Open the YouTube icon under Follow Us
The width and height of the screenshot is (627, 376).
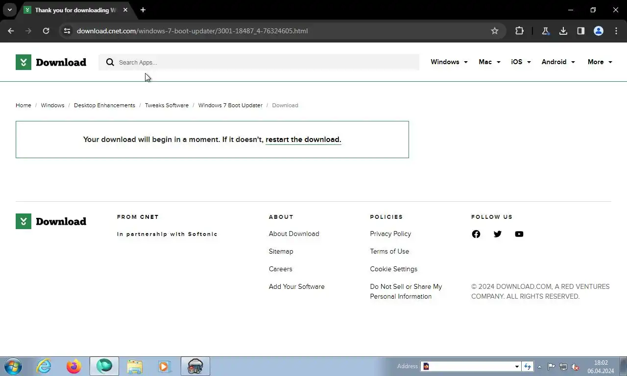tap(519, 234)
